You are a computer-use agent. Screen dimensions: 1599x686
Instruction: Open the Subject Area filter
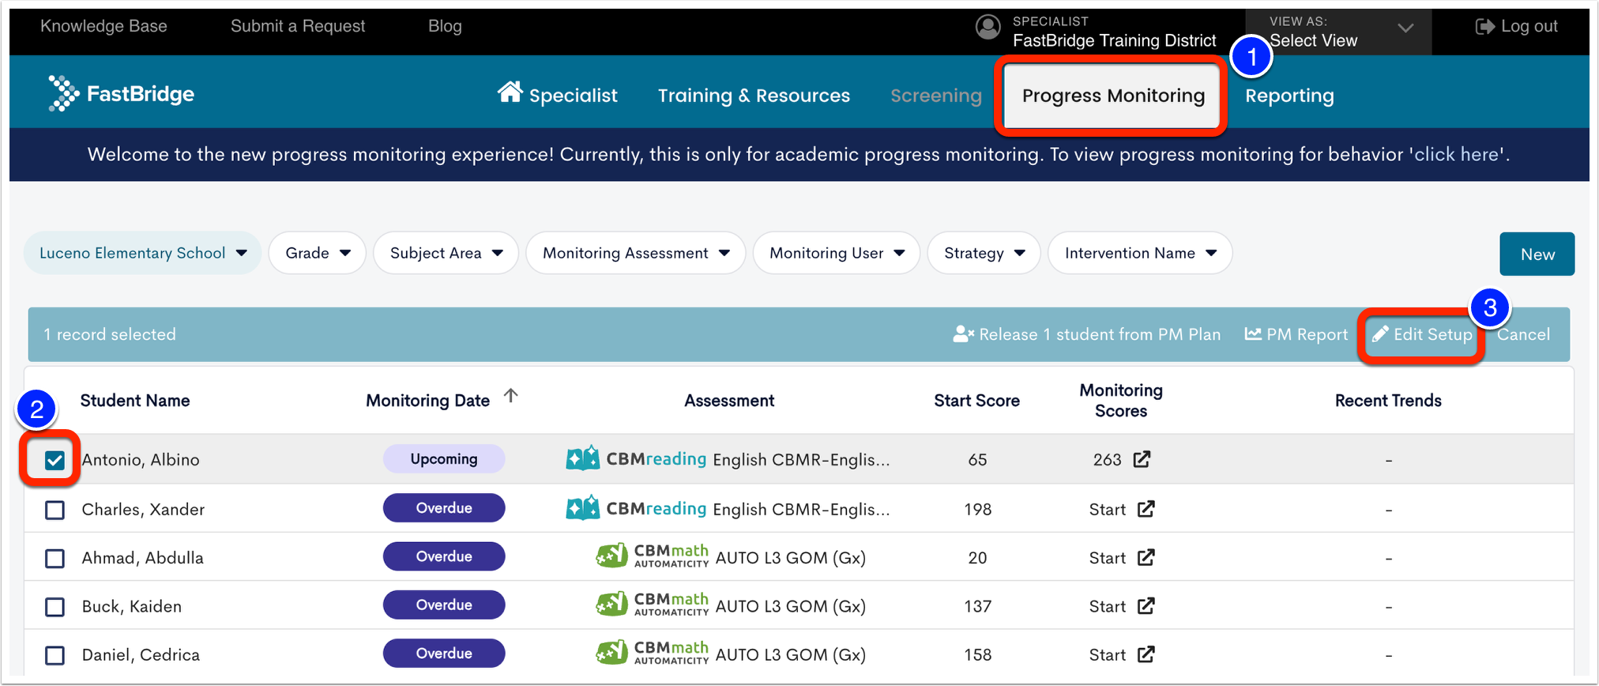pos(446,253)
